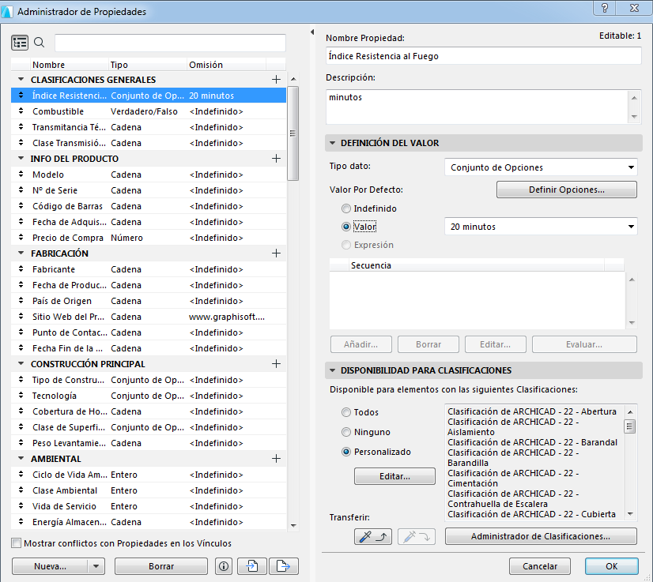Select Clasificación de ARCHICAD - 22 - Abertura
Image resolution: width=653 pixels, height=582 pixels.
(532, 411)
